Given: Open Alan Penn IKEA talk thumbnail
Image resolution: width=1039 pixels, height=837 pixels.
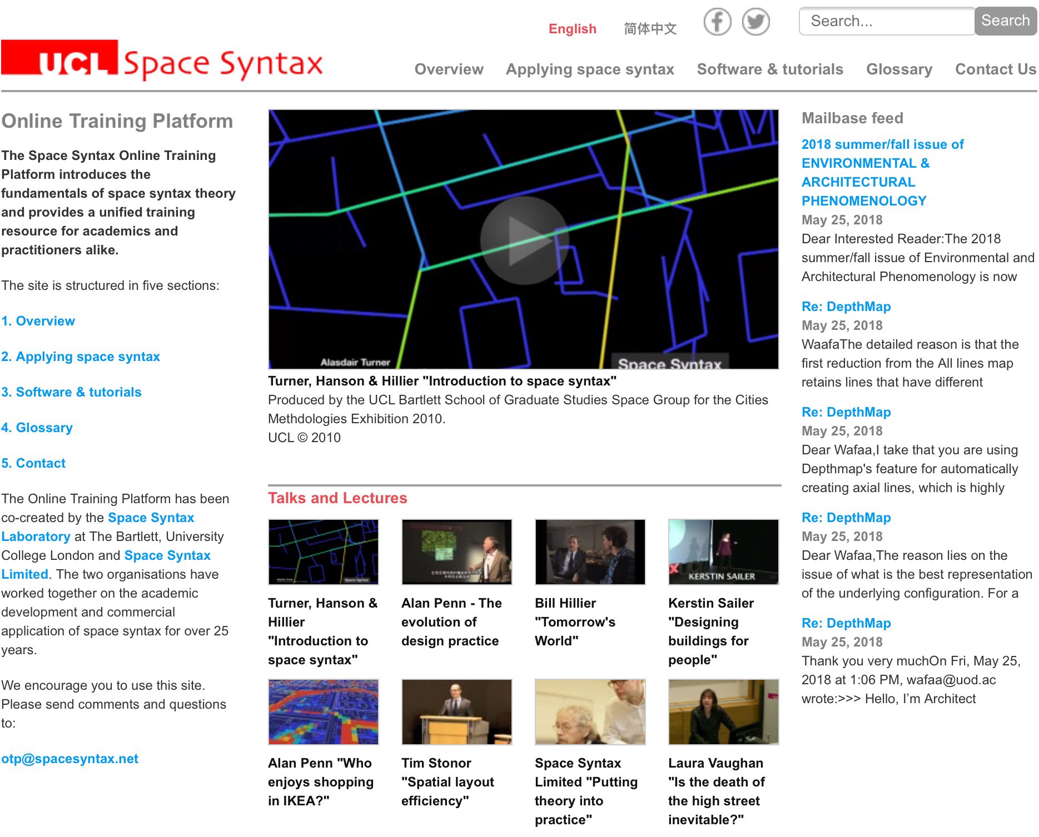Looking at the screenshot, I should pyautogui.click(x=324, y=712).
